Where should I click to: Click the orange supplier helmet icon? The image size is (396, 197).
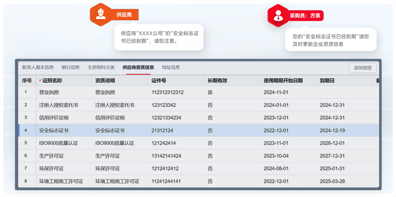101,14
